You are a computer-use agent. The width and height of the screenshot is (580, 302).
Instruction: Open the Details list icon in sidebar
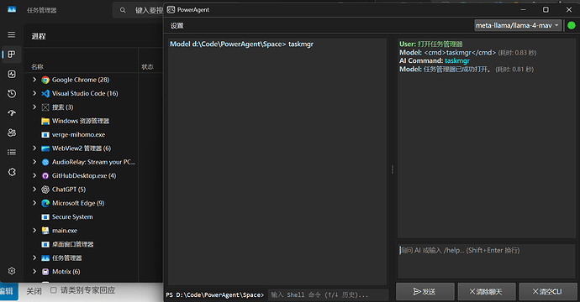click(12, 152)
